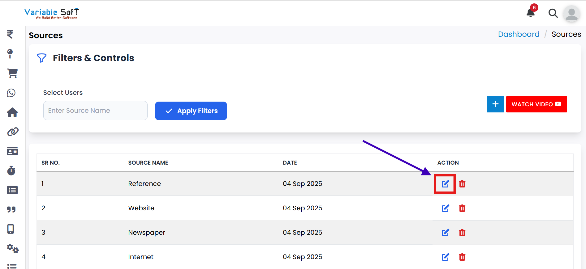Delete the Internet source row
Image resolution: width=586 pixels, height=269 pixels.
point(462,257)
